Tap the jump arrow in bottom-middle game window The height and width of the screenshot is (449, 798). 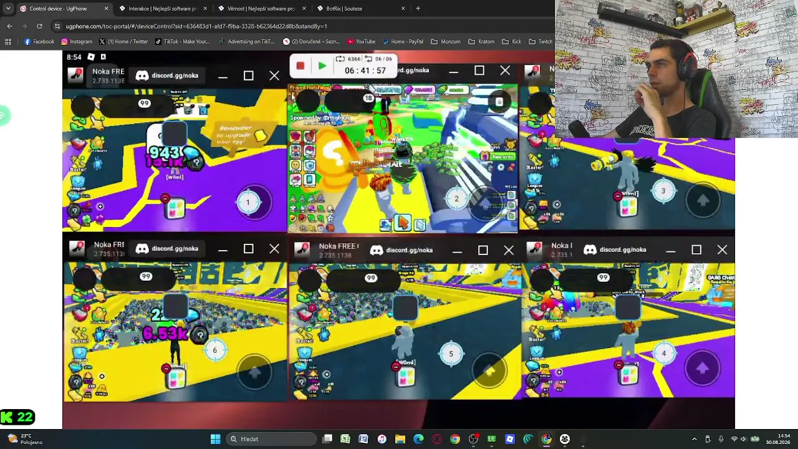(489, 372)
